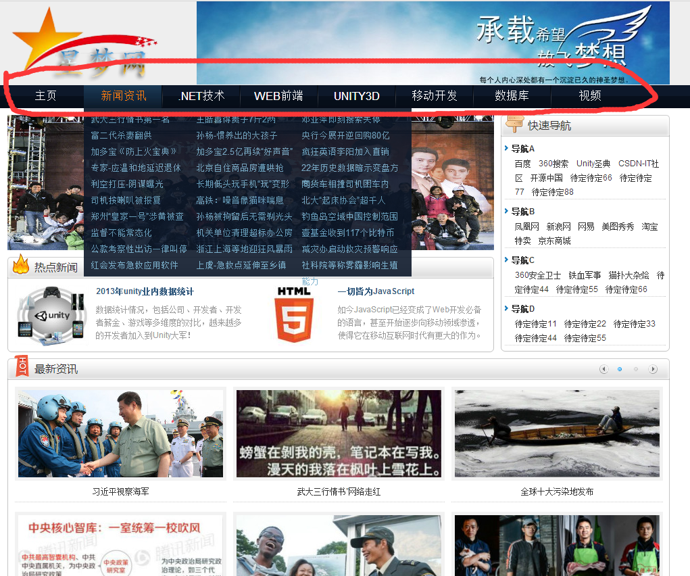Visit 百度 link in 导航A

[523, 164]
